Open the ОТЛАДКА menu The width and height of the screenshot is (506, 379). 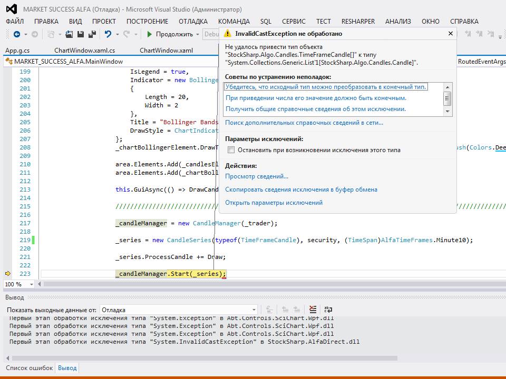[x=193, y=22]
